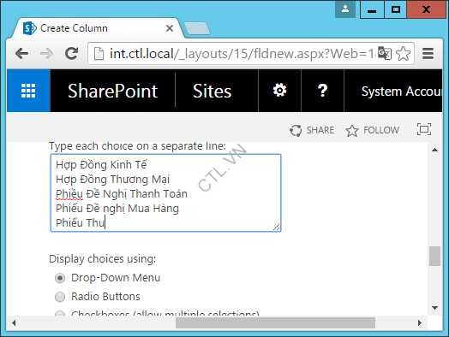Click the Chrome user profile icon

345,9
